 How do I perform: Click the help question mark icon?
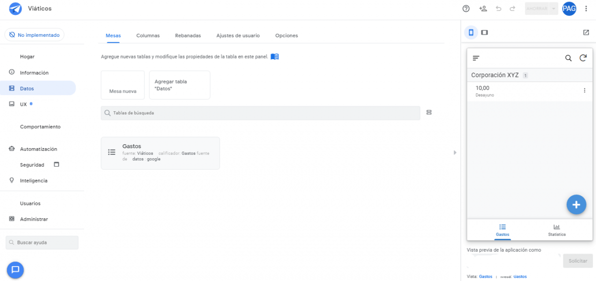[466, 8]
